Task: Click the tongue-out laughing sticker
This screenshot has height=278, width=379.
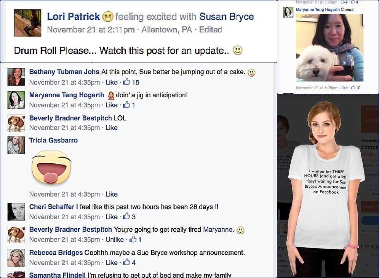Action: click(x=51, y=167)
